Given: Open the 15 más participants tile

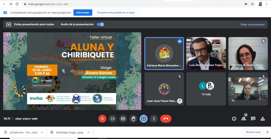Looking at the screenshot, I should pos(206,89).
